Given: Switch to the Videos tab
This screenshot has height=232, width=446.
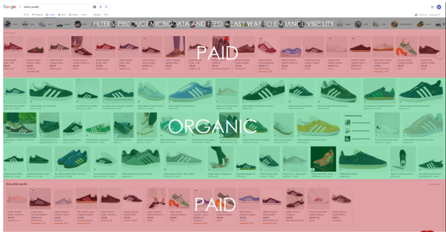Looking at the screenshot, I should tap(74, 15).
